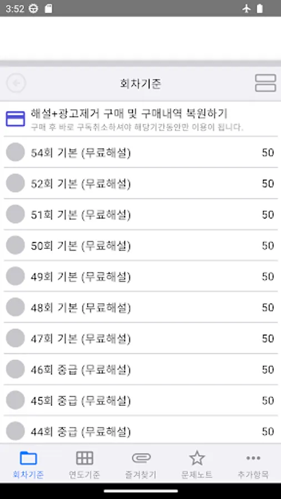The height and width of the screenshot is (499, 281).
Task: Switch list layout using the stacked-rows icon
Action: coord(265,83)
